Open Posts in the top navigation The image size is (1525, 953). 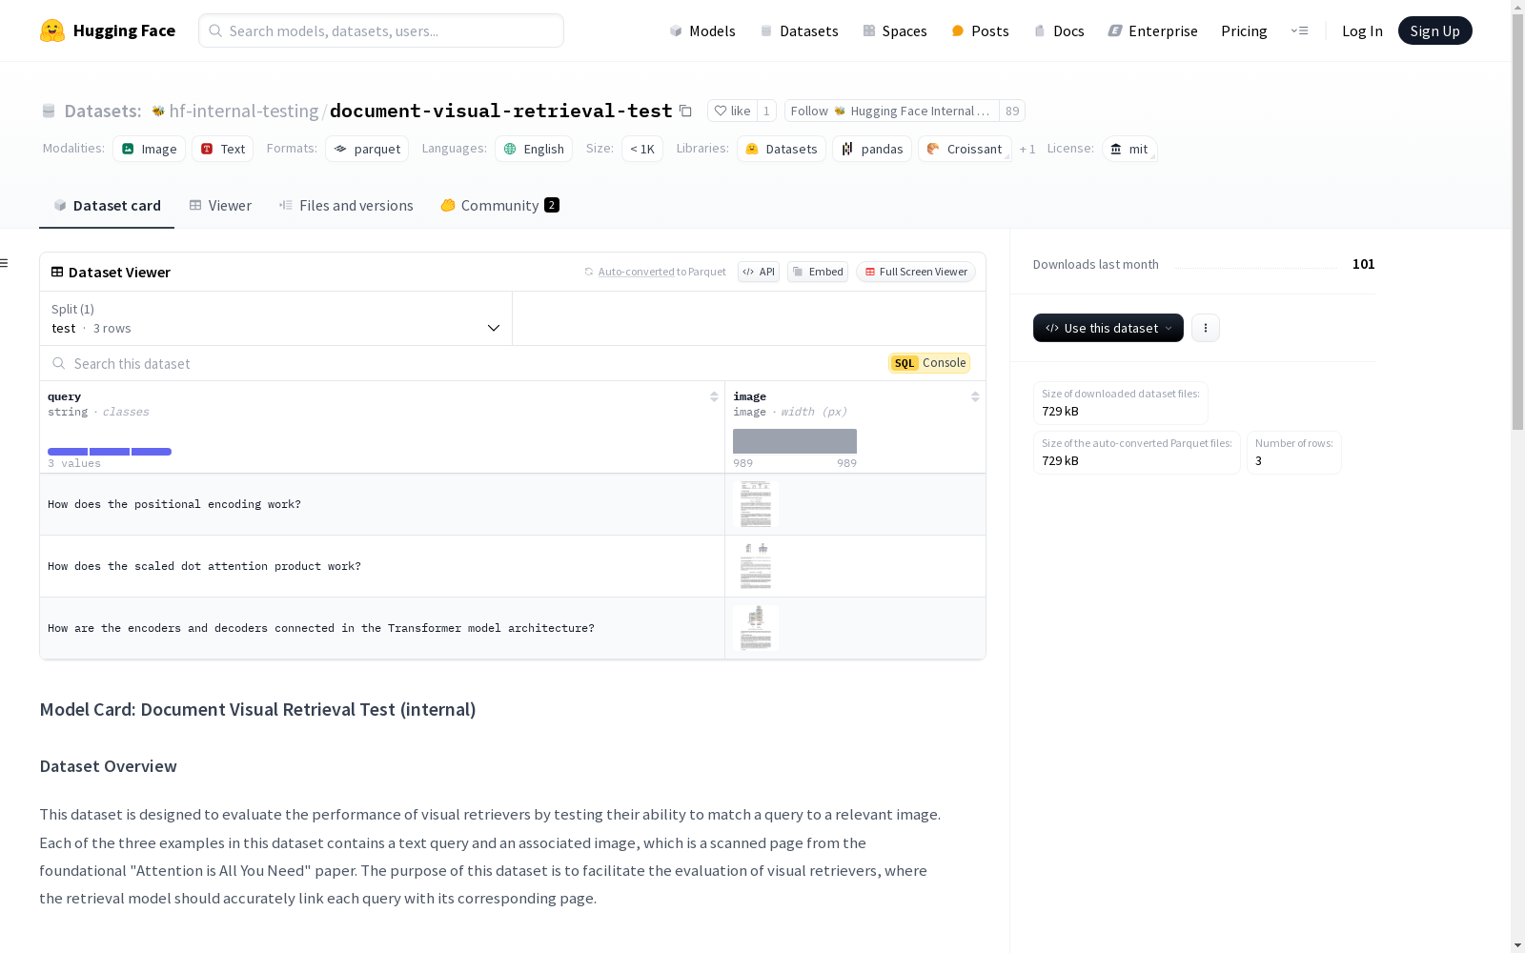[981, 30]
